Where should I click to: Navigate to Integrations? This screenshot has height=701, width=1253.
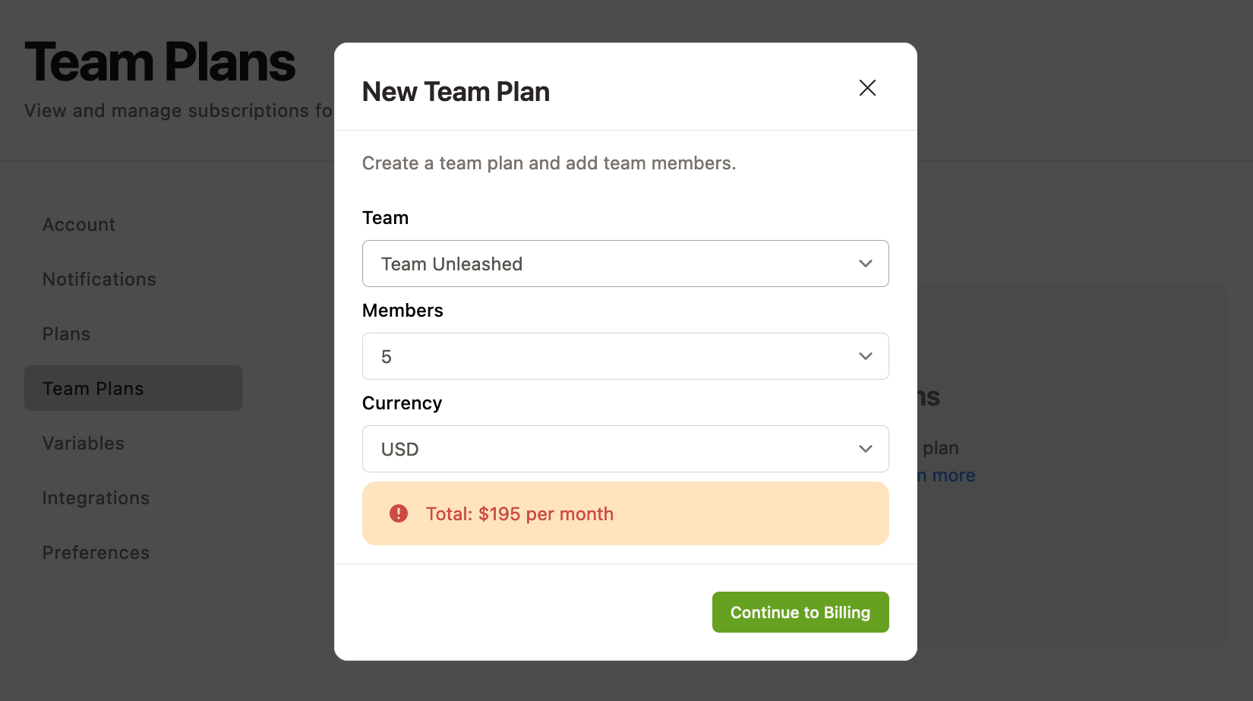[96, 497]
